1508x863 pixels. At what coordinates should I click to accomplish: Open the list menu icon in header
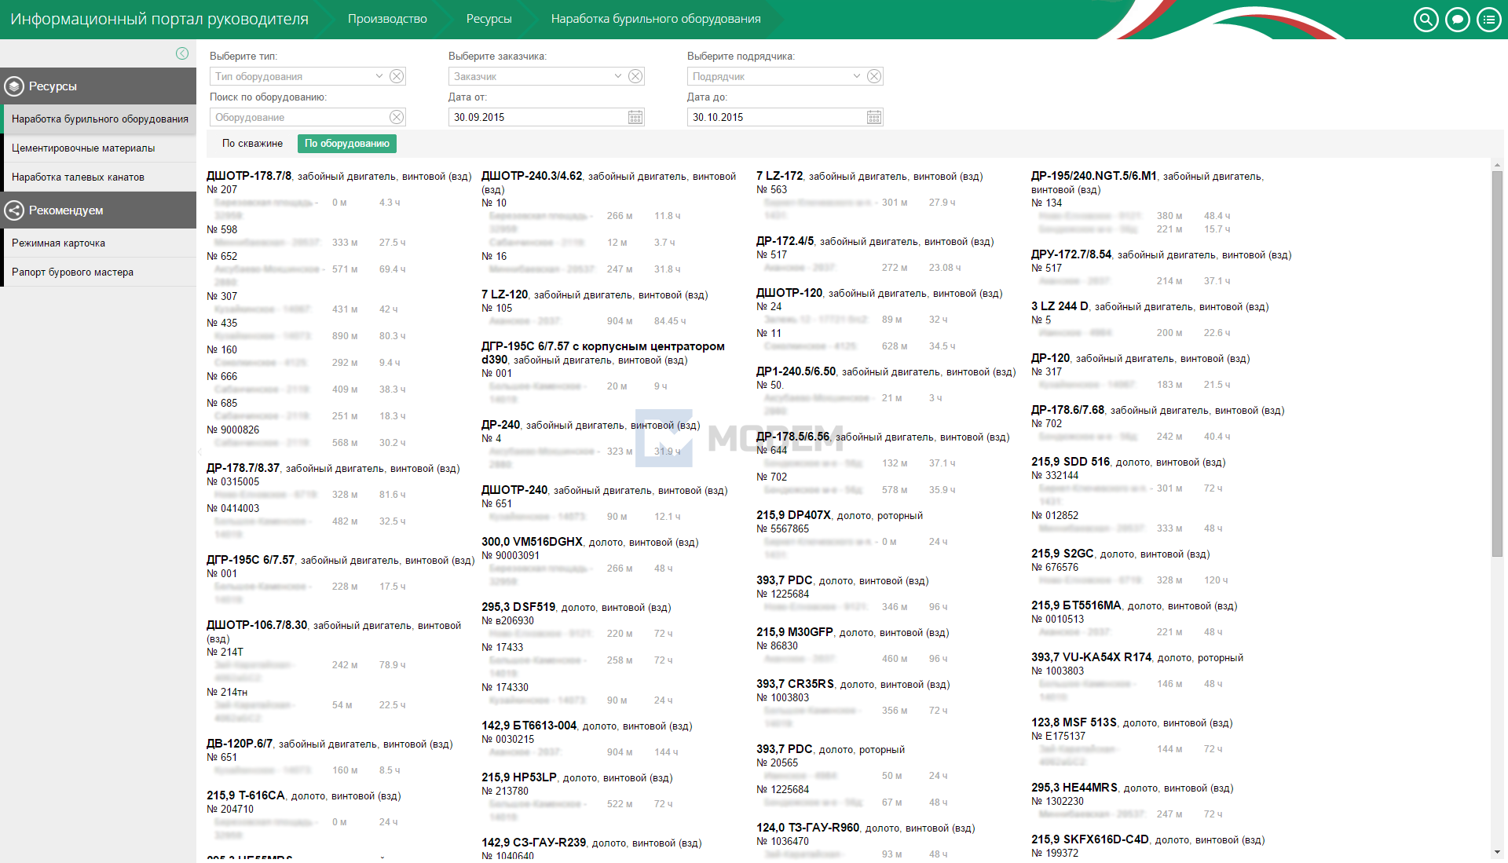pyautogui.click(x=1488, y=20)
